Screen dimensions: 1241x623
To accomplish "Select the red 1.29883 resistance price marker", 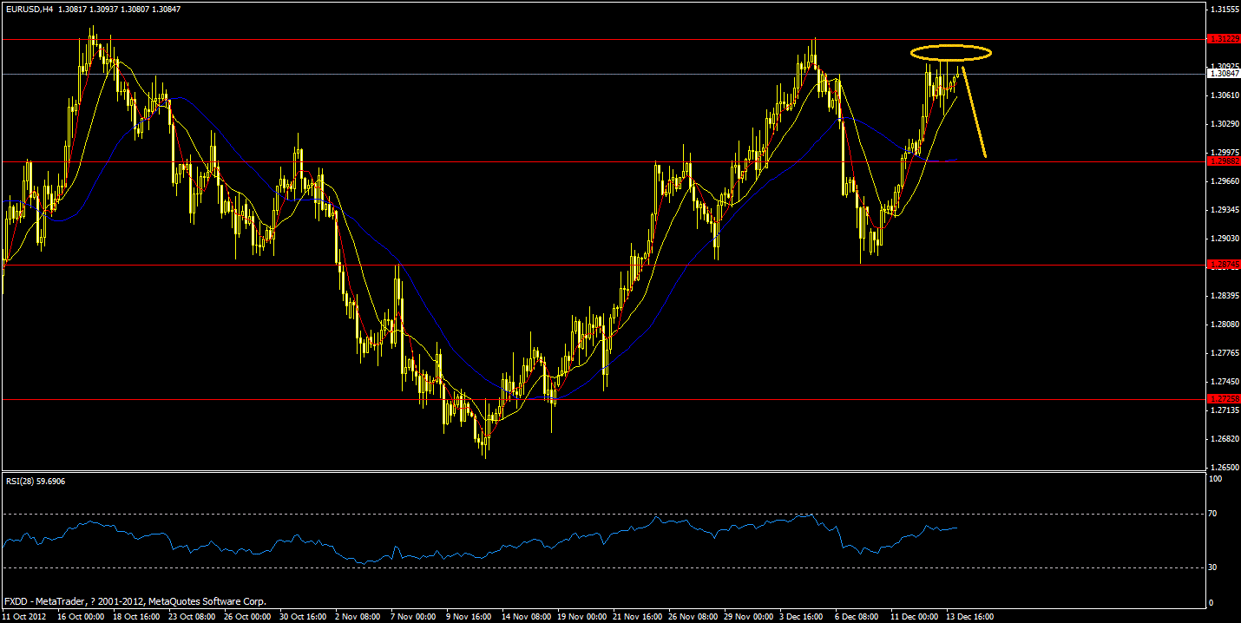I will pyautogui.click(x=1223, y=160).
